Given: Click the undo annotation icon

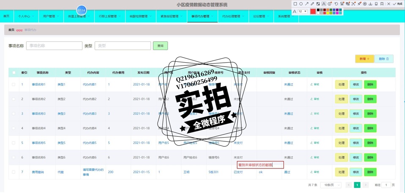Looking at the screenshot, I should coord(336,4).
